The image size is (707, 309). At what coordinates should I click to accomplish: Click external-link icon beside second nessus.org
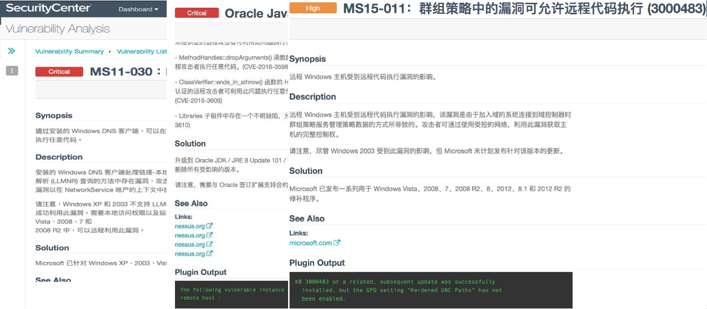pos(210,235)
